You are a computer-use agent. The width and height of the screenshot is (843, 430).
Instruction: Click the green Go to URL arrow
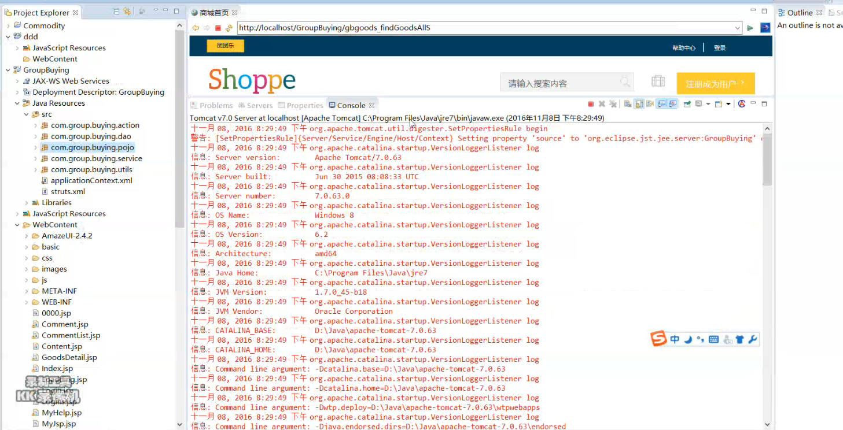(x=750, y=28)
